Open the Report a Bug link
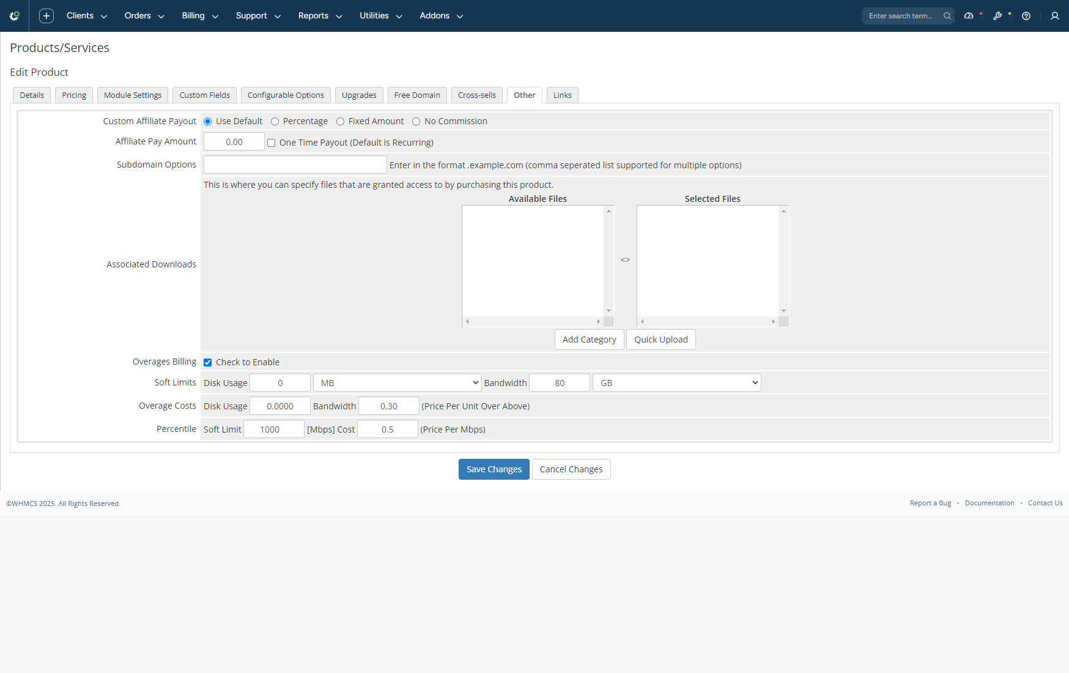Image resolution: width=1069 pixels, height=673 pixels. 930,503
